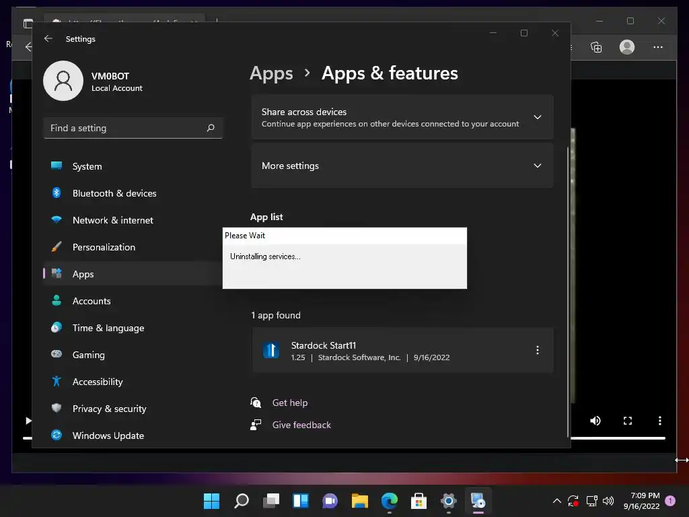Click the network icon in system tray
This screenshot has width=689, height=517.
coord(591,501)
